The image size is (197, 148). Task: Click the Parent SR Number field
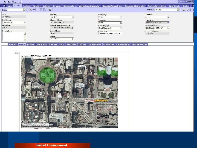[157, 34]
